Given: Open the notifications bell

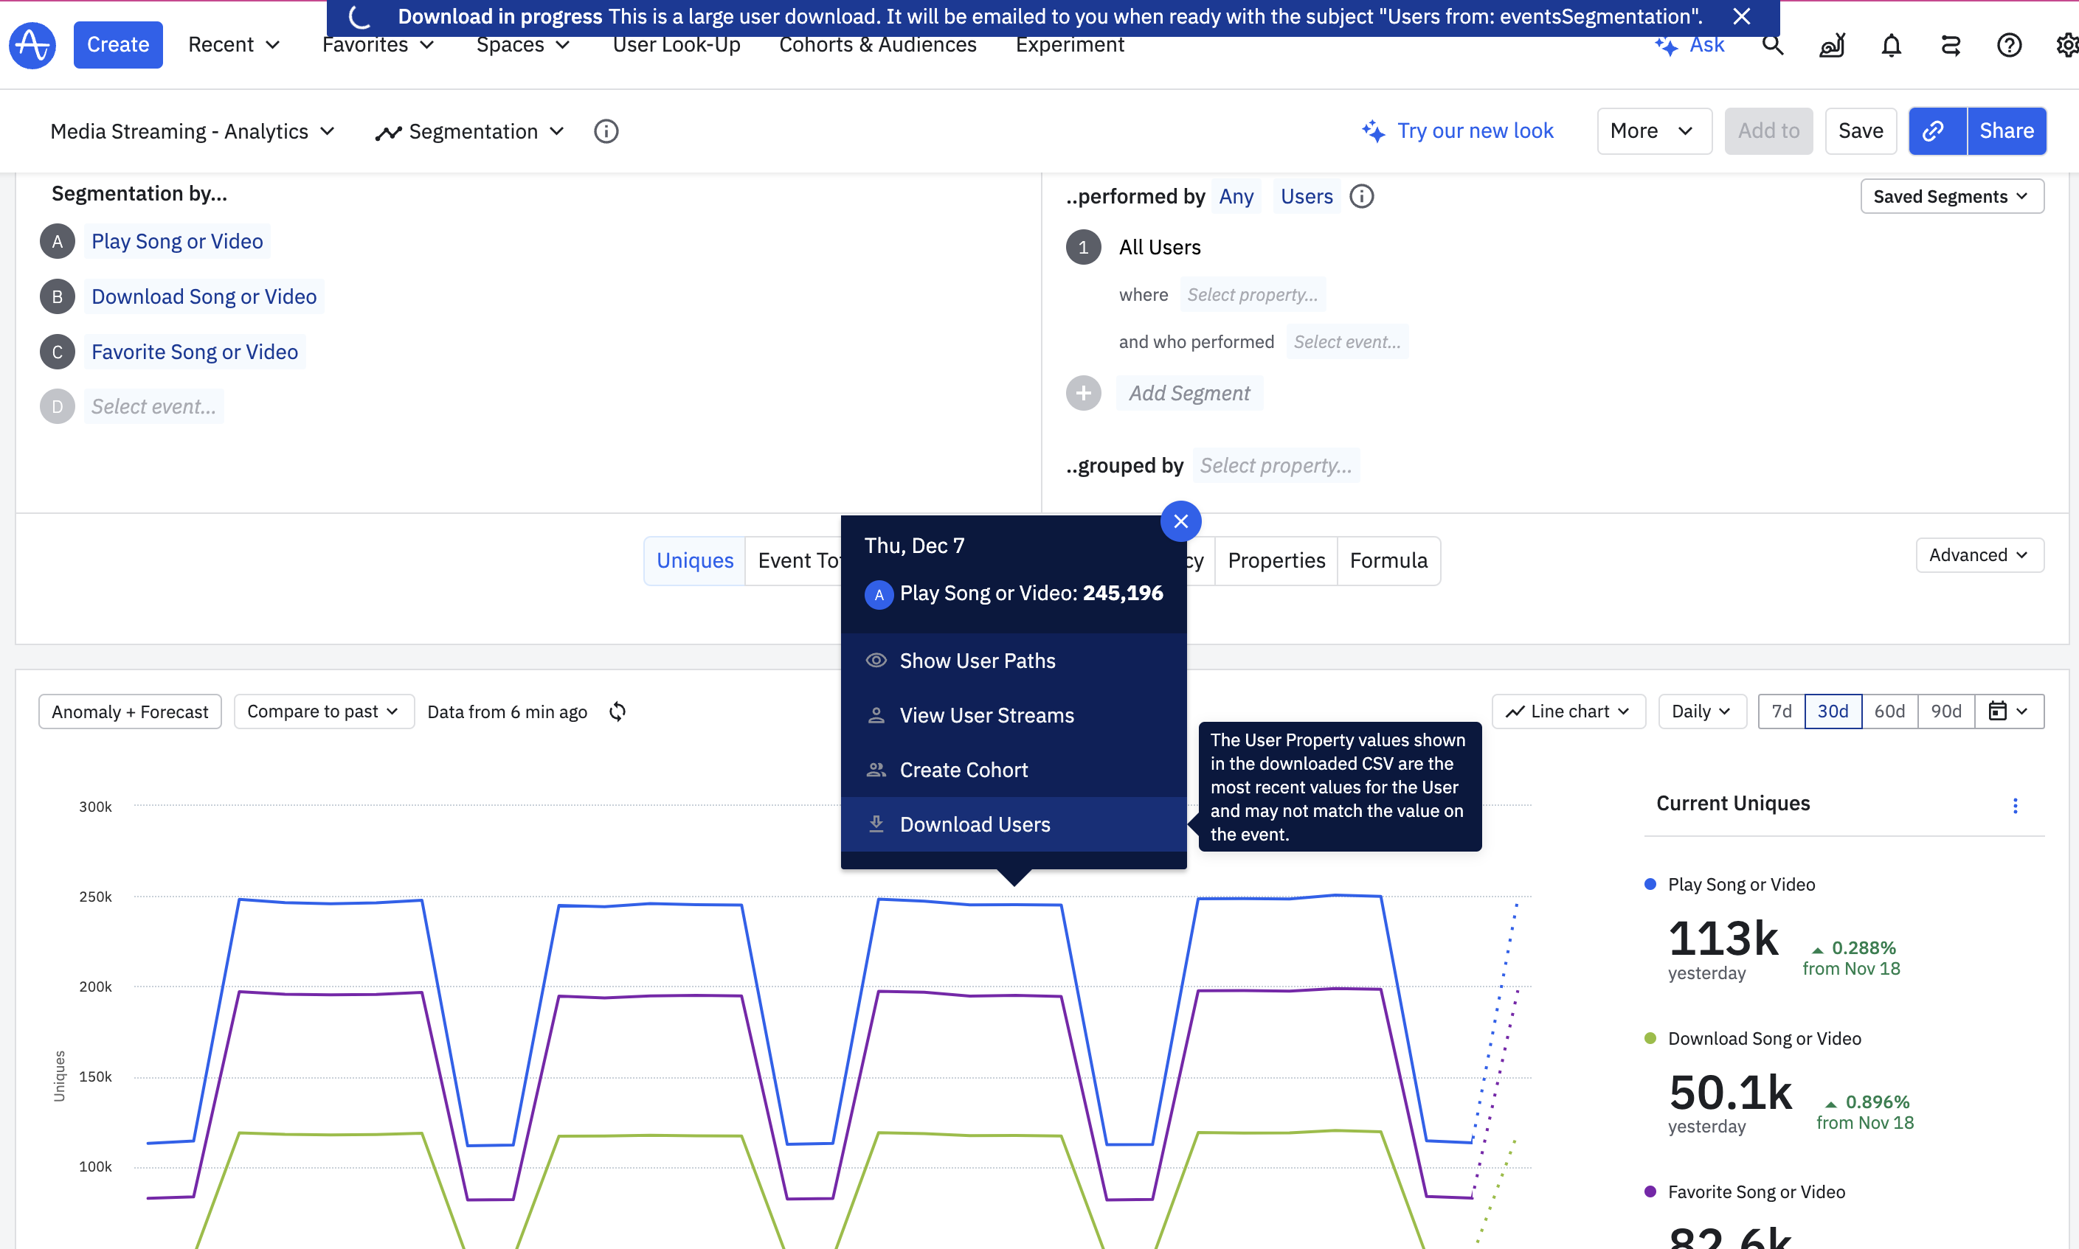Looking at the screenshot, I should click(1890, 44).
